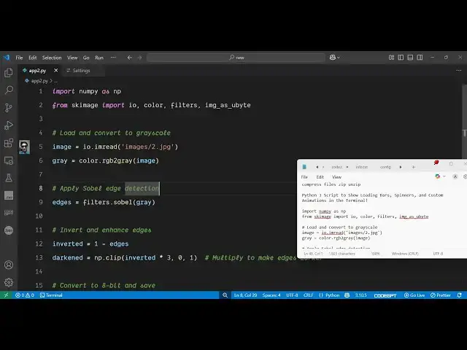Change CRLF end of line sequence
The image size is (467, 350).
[308, 295]
